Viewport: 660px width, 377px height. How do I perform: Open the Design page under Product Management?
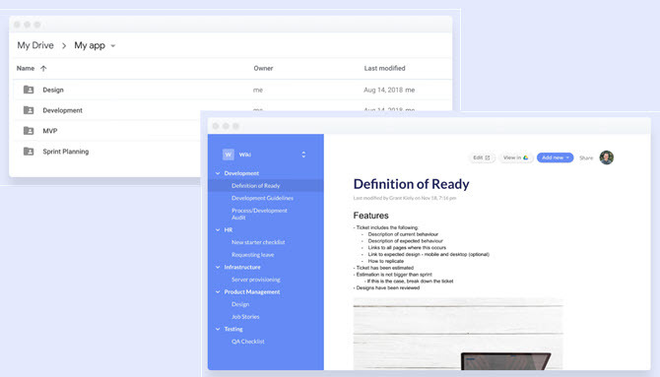[240, 304]
